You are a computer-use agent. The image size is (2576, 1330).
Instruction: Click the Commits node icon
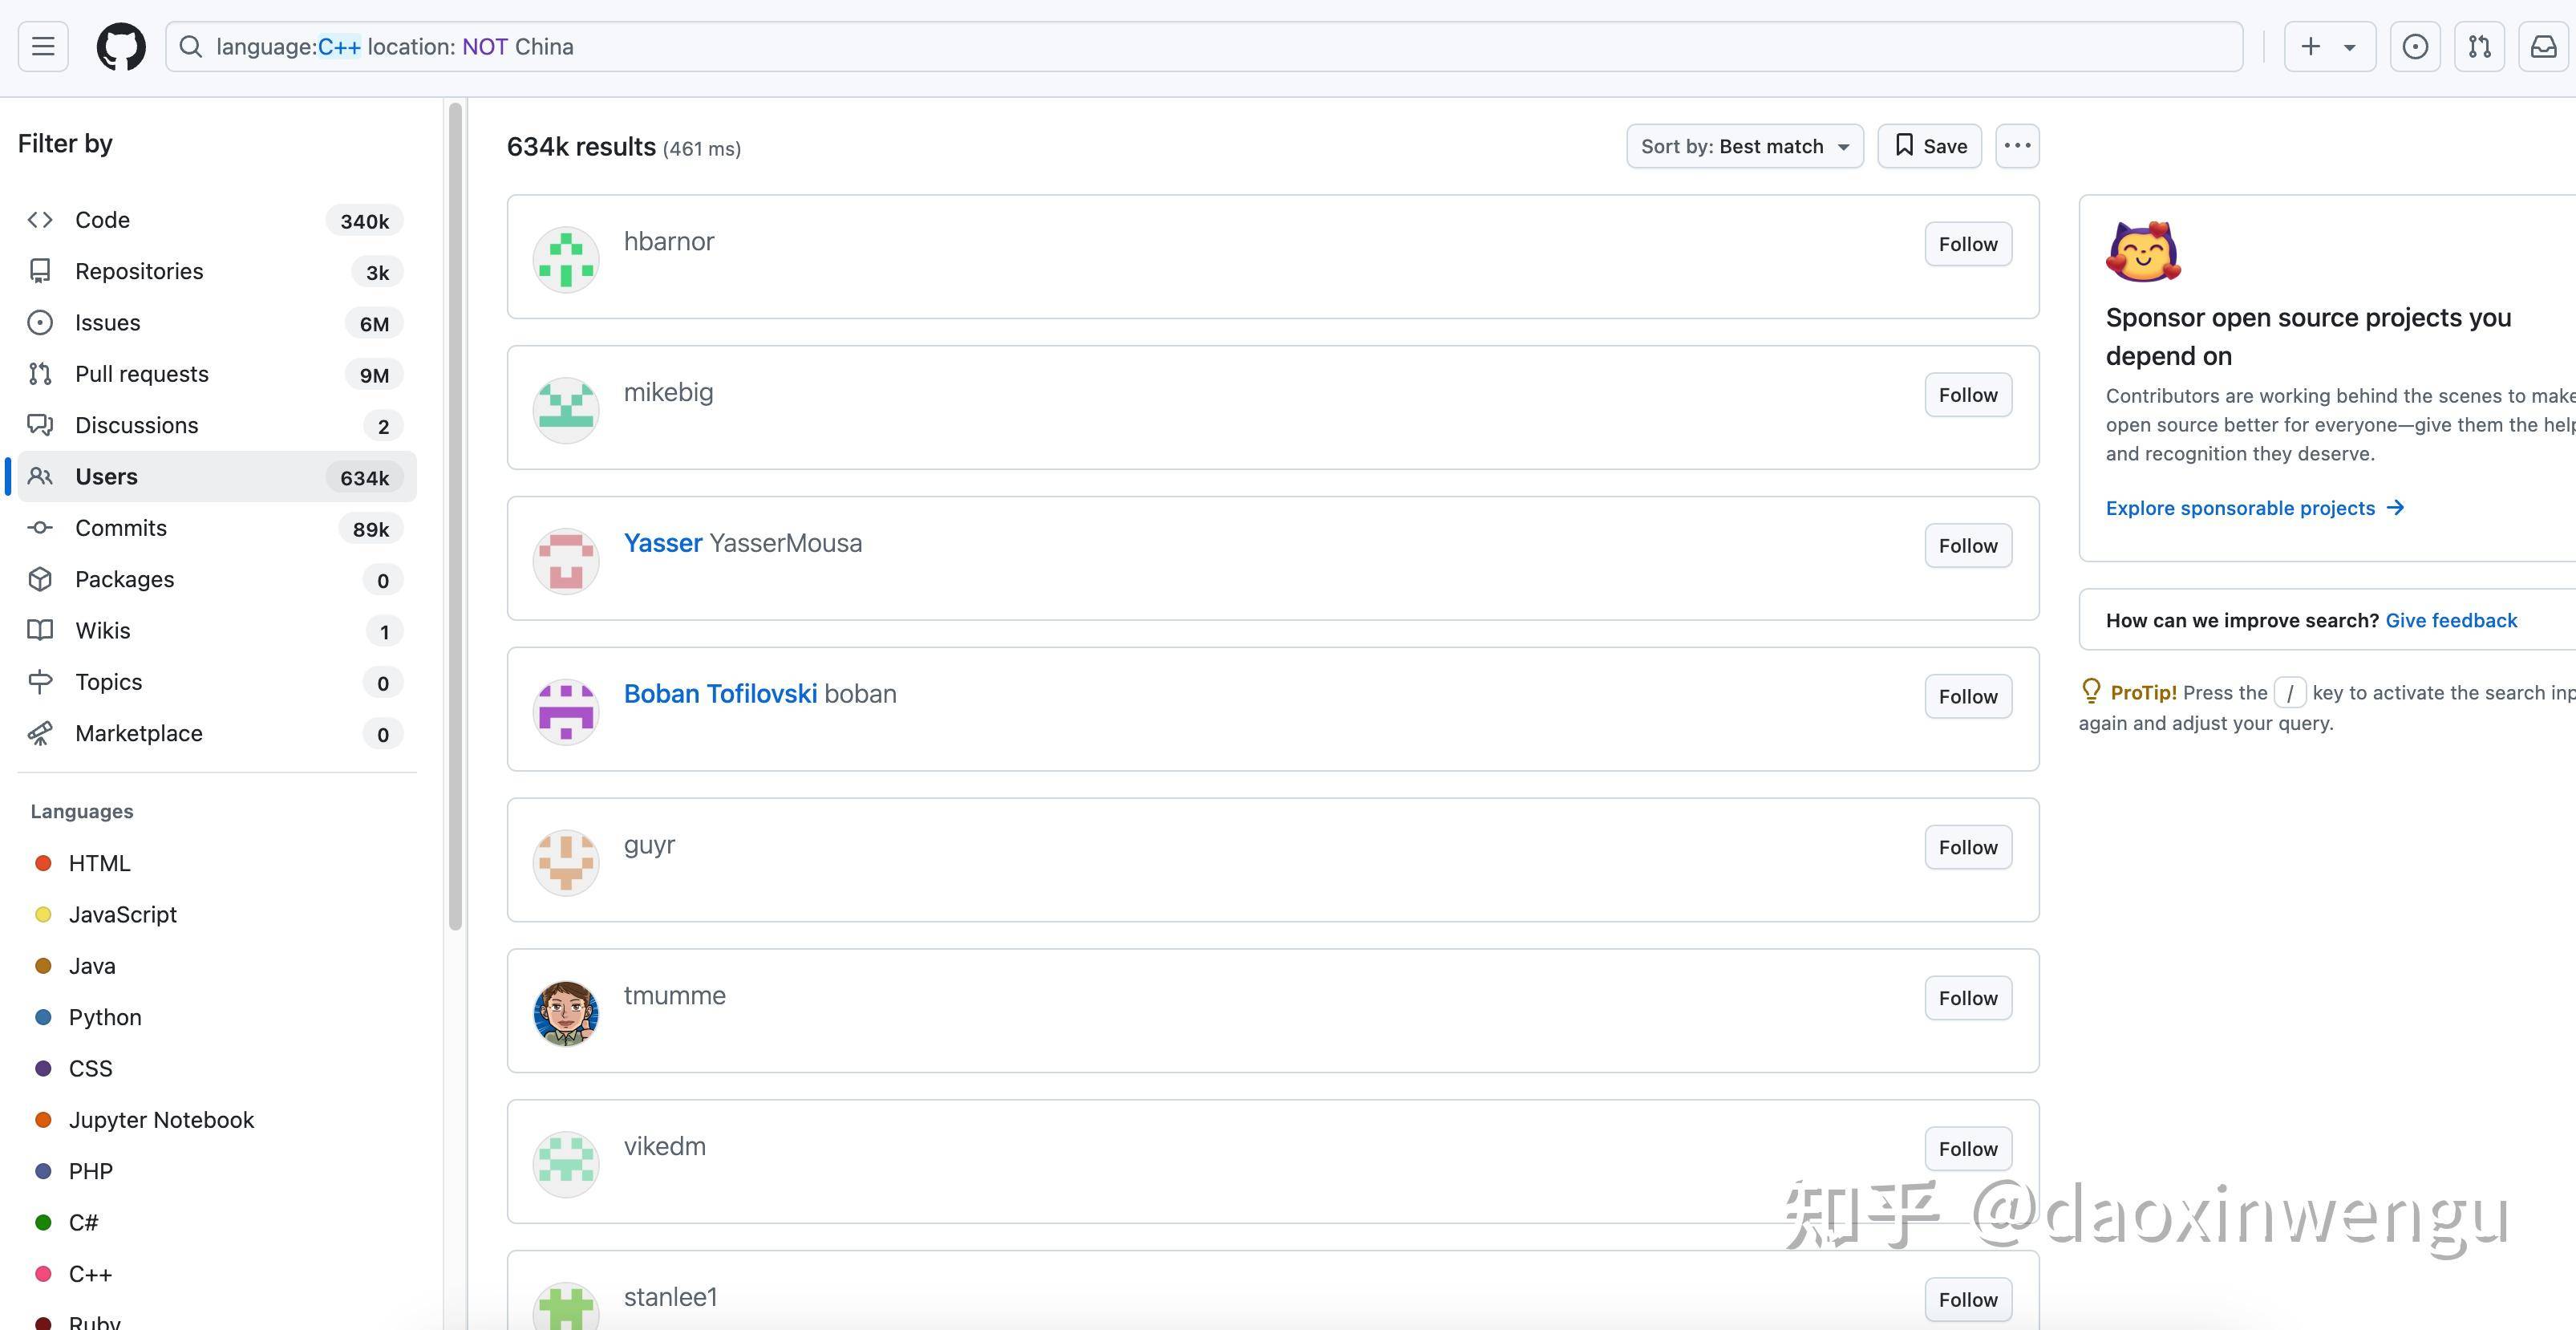40,528
